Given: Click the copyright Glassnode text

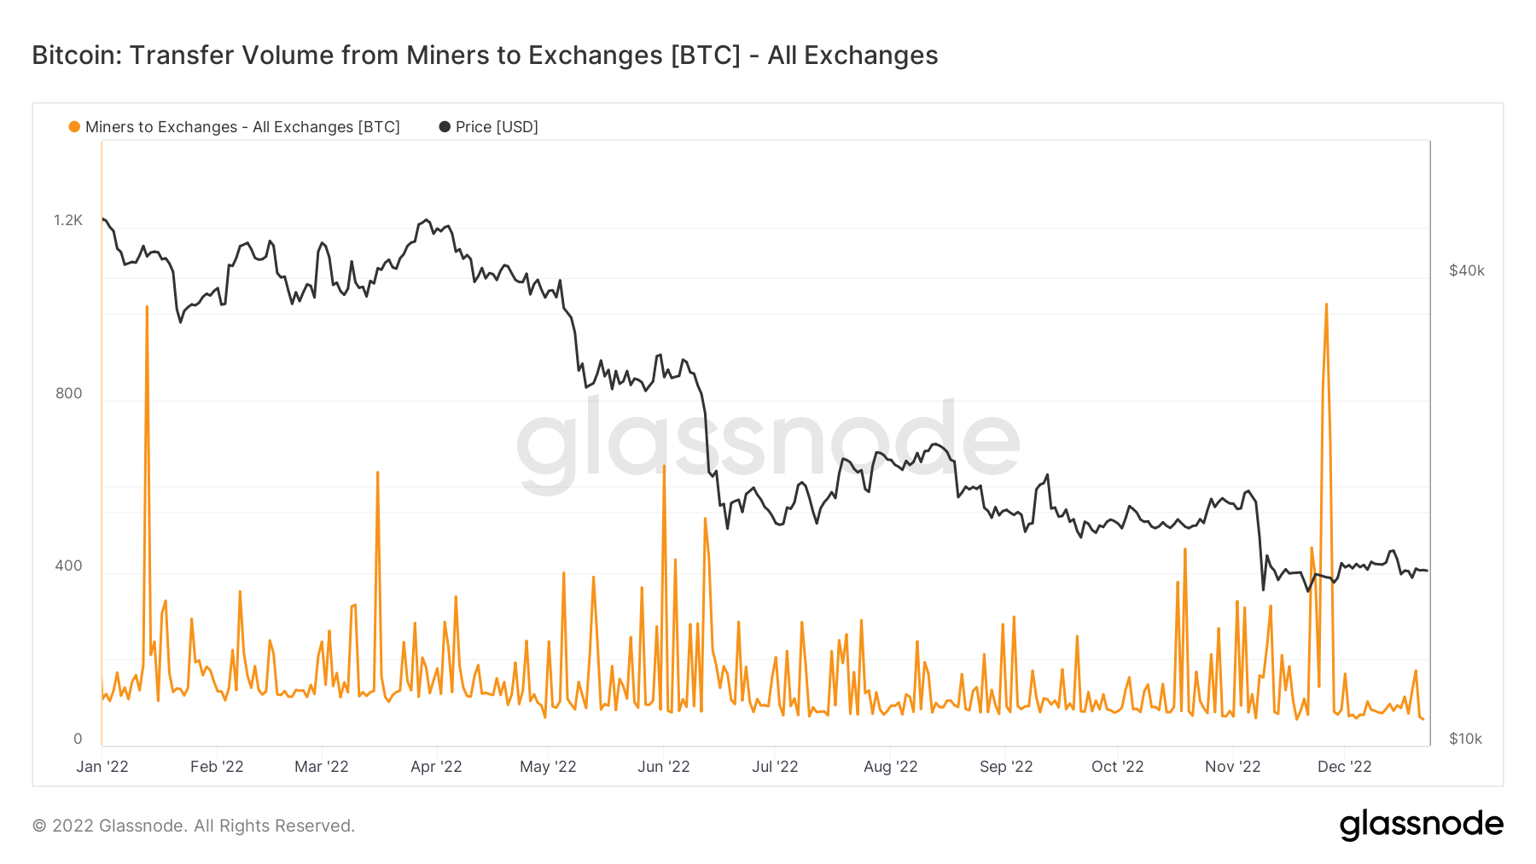Looking at the screenshot, I should (194, 826).
